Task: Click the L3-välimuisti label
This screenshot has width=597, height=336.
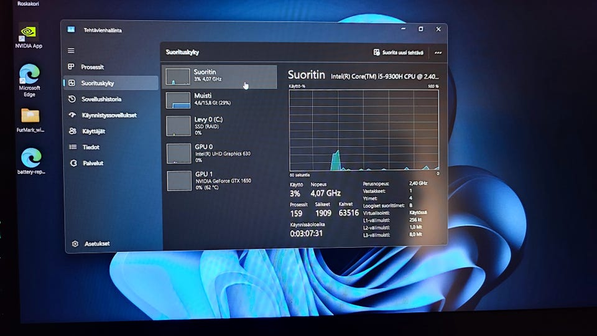Action: click(376, 235)
